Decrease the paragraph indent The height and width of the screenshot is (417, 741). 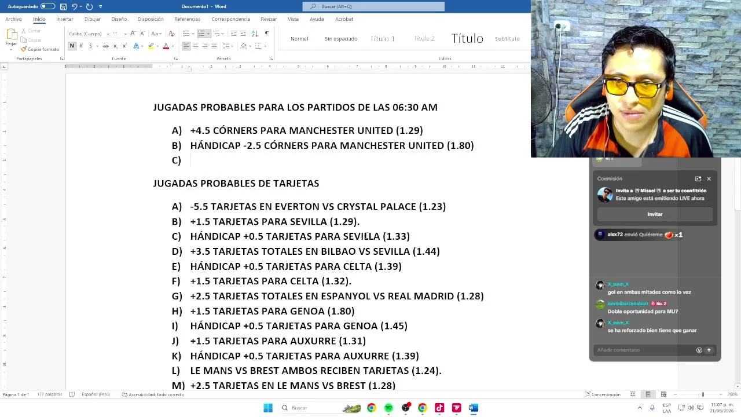point(233,34)
